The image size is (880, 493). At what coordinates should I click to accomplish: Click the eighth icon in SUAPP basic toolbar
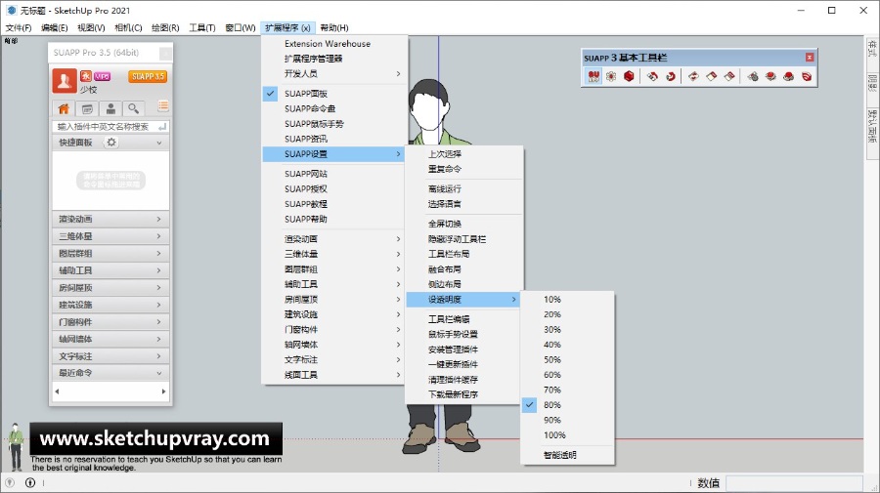729,76
